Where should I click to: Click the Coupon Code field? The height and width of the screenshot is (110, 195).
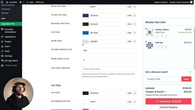163,79
